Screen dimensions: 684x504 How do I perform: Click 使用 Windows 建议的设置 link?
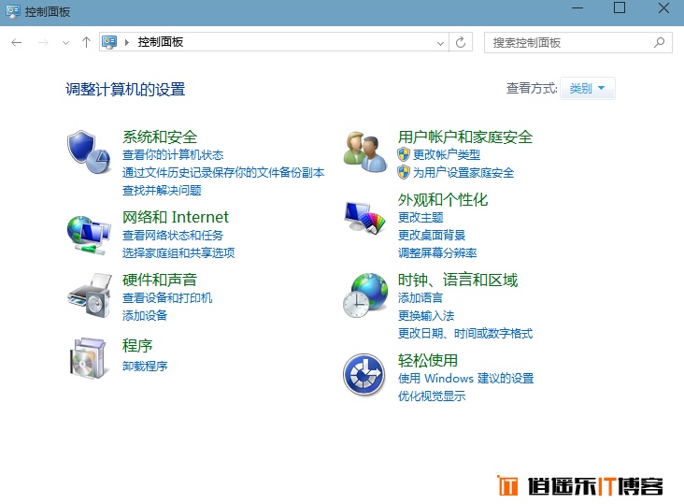(466, 379)
